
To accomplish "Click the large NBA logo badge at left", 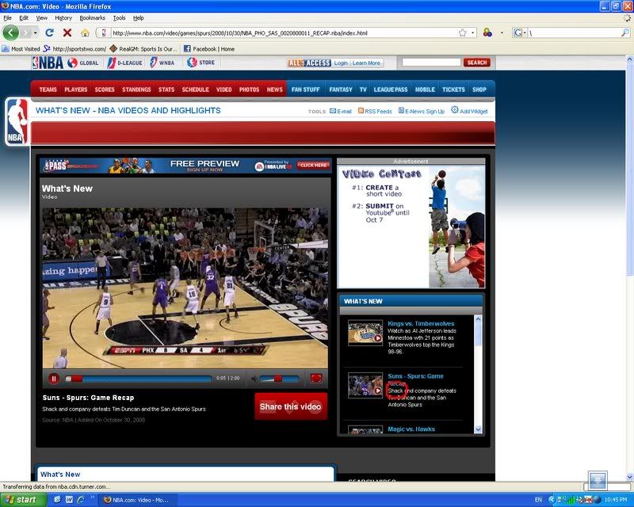I will 17,121.
